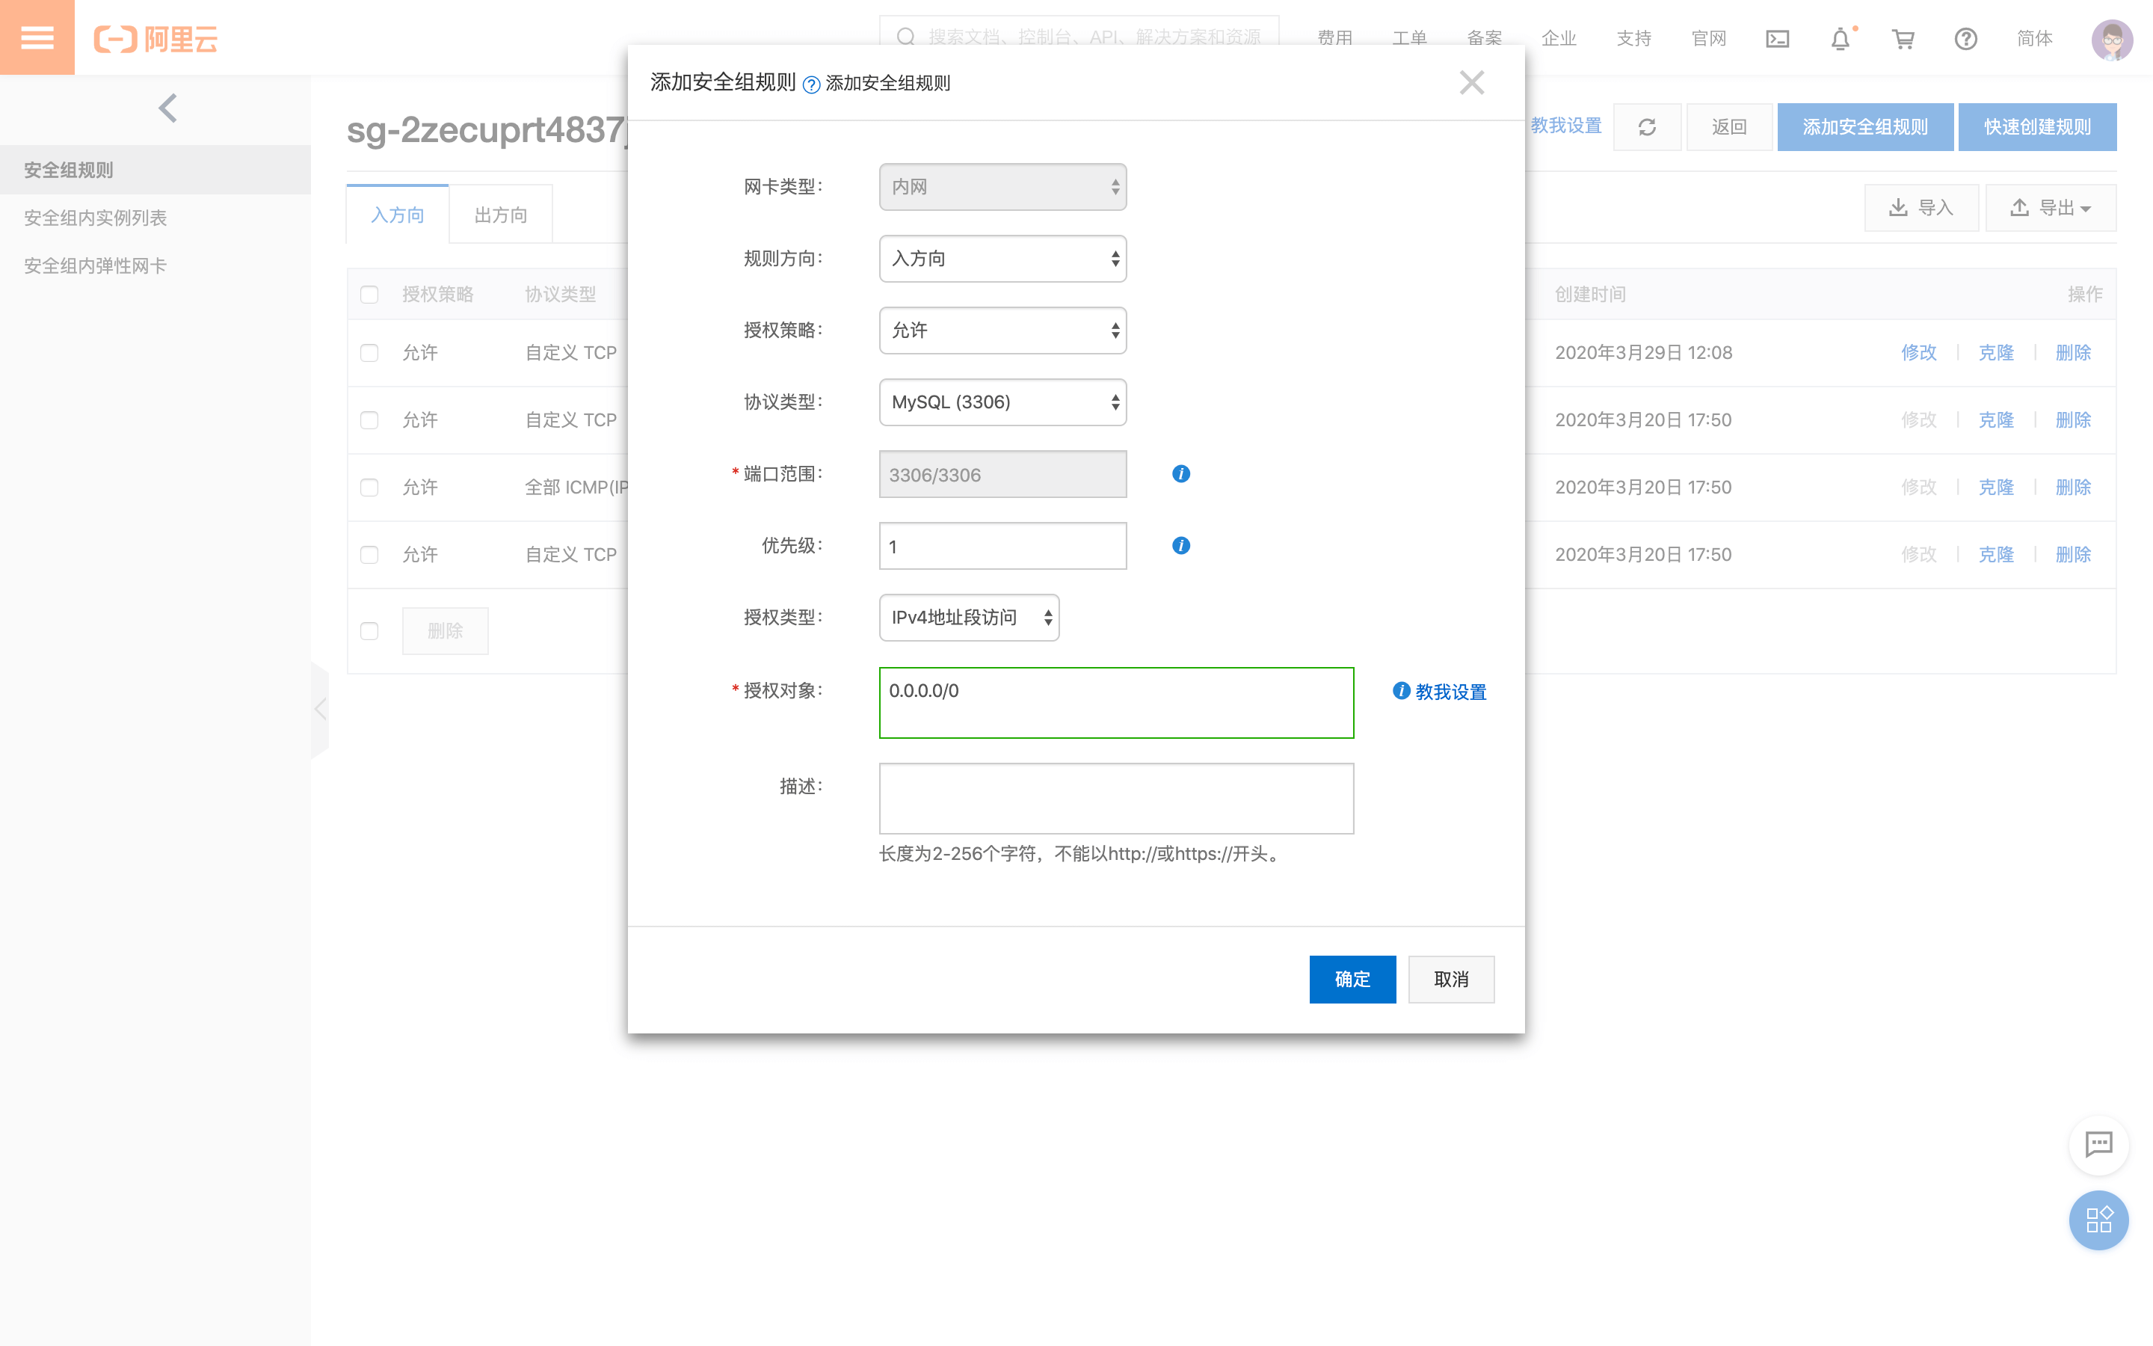The height and width of the screenshot is (1346, 2153).
Task: Open the hamburger navigation menu
Action: coord(37,37)
